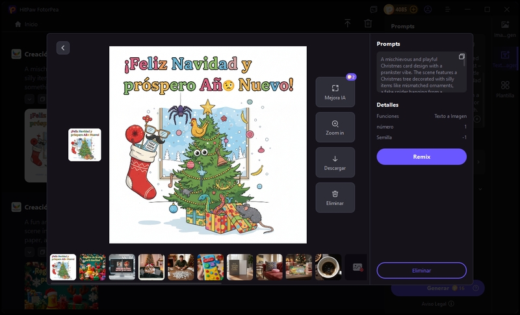Click the small card preview left of image
This screenshot has width=520, height=315.
click(85, 144)
